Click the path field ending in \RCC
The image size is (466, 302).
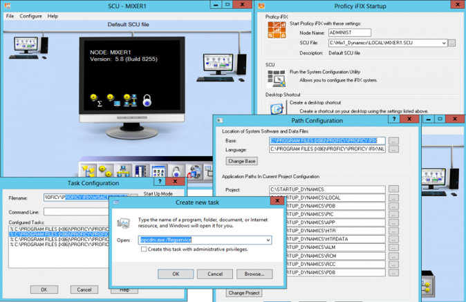tap(336, 264)
